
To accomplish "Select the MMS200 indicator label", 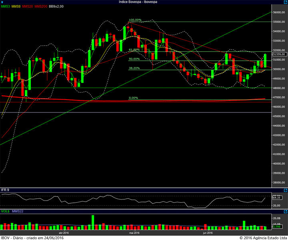I will point(41,6).
